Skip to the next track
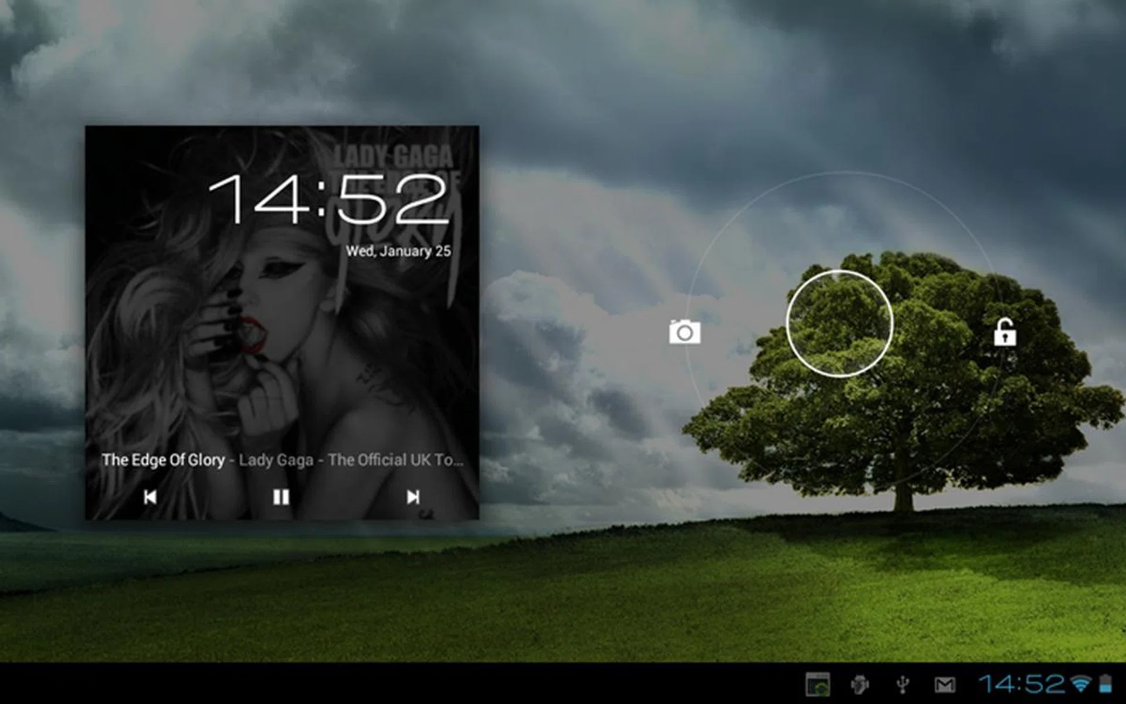The image size is (1126, 704). click(413, 497)
